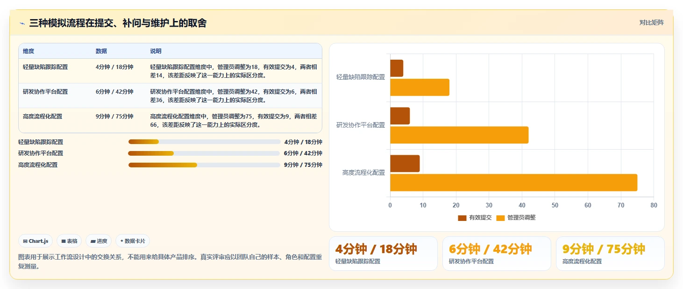This screenshot has height=289, width=683.
Task: Click table value 4分钟 / 18分钟
Action: (x=114, y=67)
